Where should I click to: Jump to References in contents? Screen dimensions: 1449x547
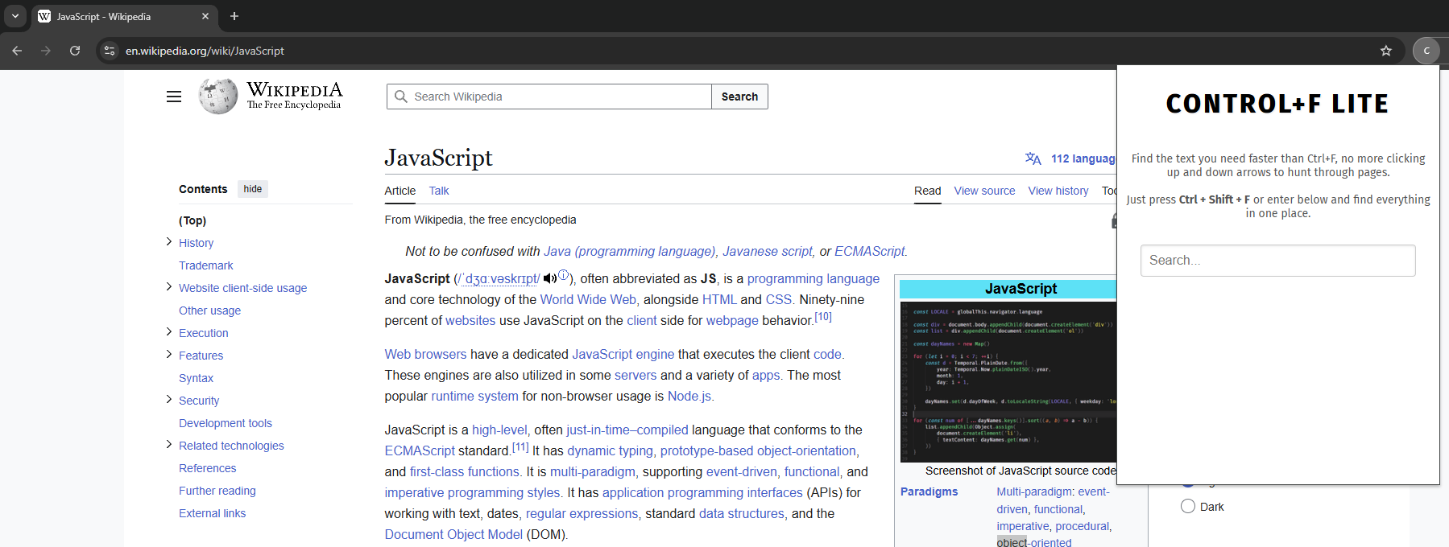pos(208,468)
